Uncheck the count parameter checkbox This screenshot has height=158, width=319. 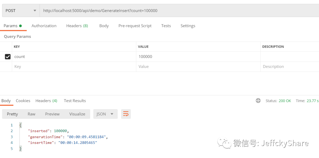7,57
